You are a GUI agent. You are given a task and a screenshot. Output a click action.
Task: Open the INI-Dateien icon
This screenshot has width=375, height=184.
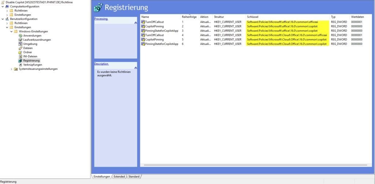pos(21,56)
